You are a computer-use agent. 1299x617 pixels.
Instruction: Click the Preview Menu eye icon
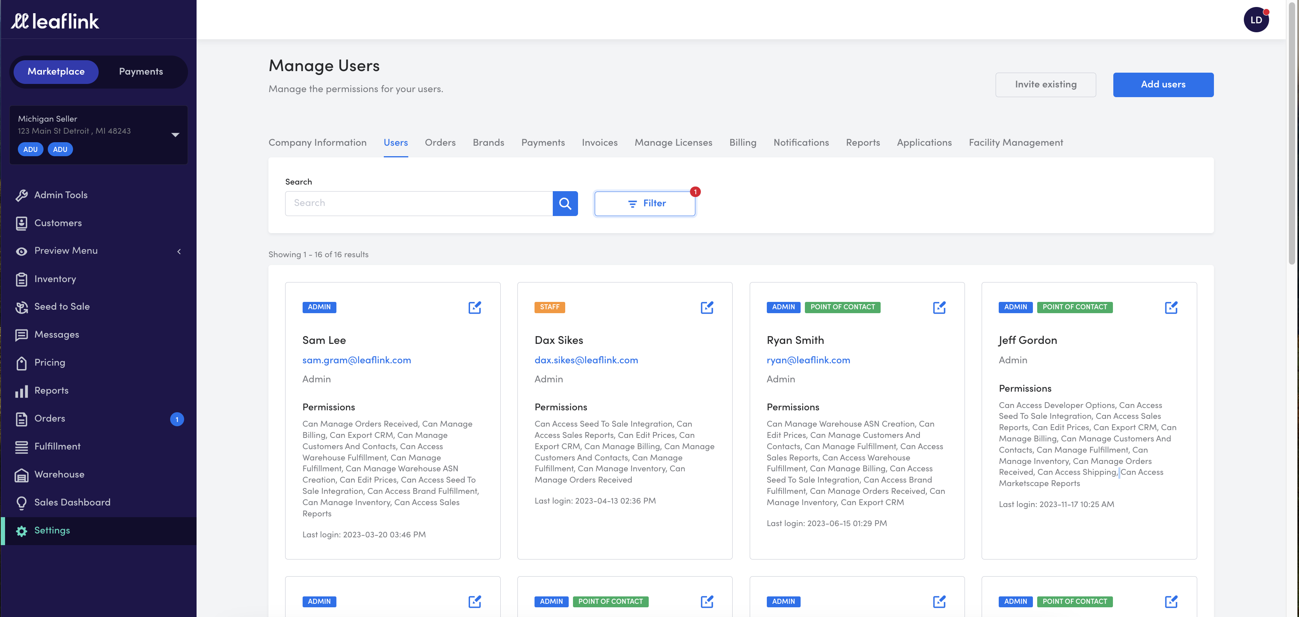coord(22,251)
